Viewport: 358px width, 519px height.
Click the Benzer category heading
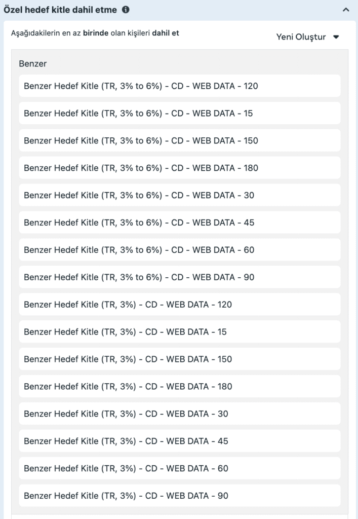tap(33, 64)
